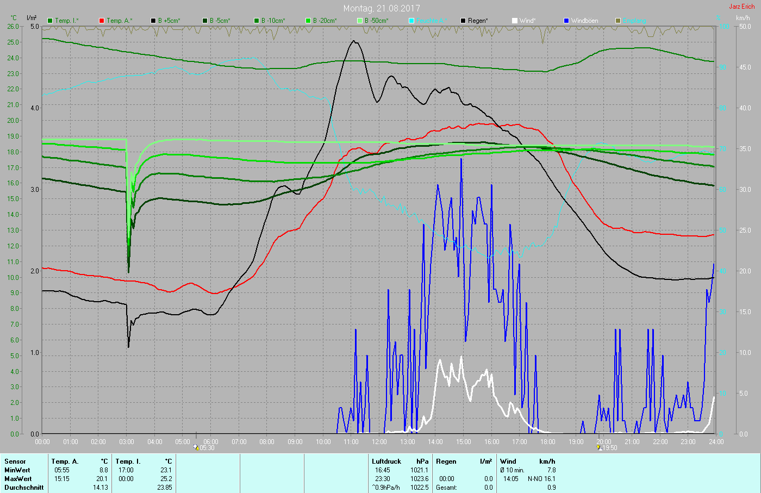761x493 pixels.
Task: Click the olive Empfang legend square
Action: point(618,21)
